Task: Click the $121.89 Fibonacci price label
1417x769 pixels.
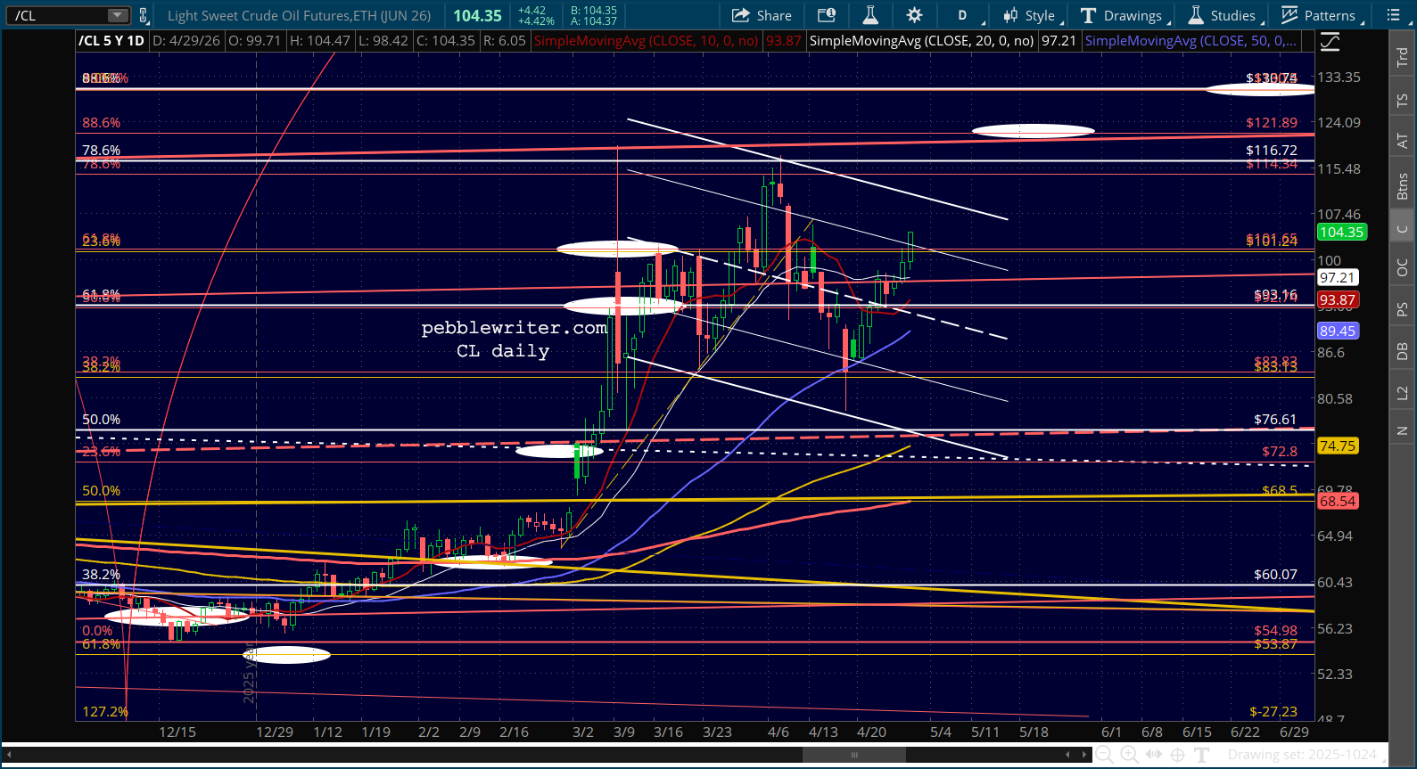Action: pyautogui.click(x=1272, y=123)
